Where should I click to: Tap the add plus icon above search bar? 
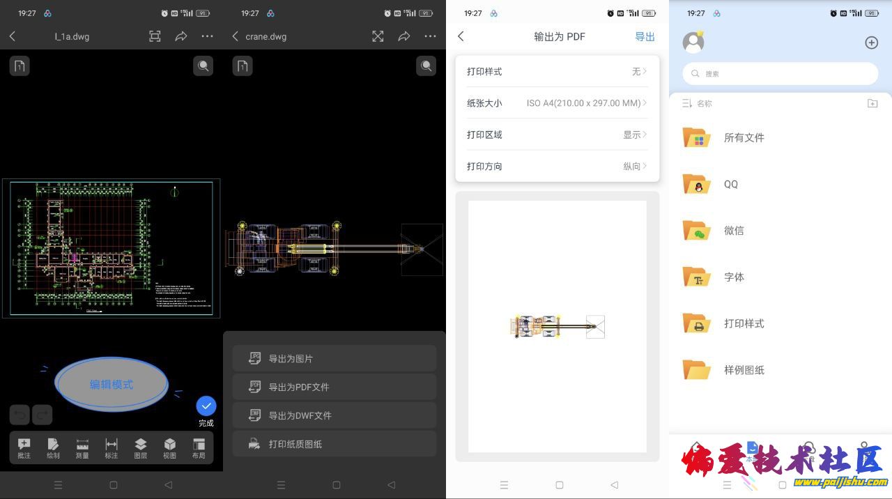click(x=871, y=43)
